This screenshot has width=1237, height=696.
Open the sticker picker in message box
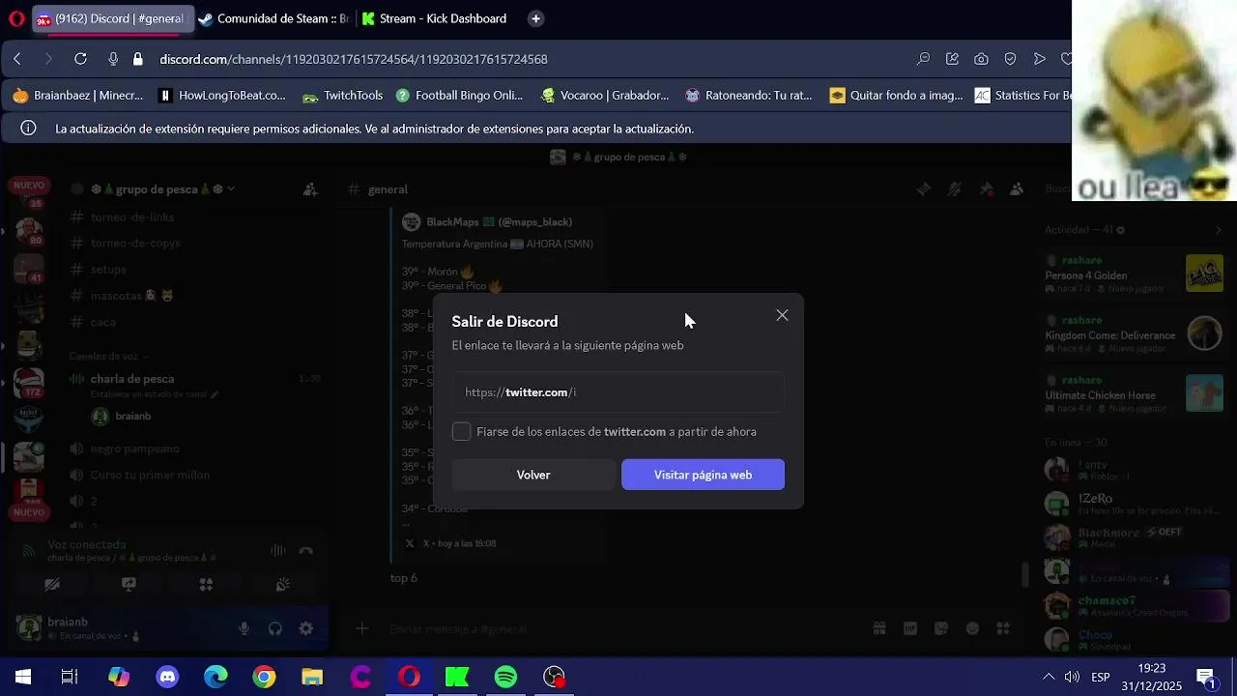point(941,629)
